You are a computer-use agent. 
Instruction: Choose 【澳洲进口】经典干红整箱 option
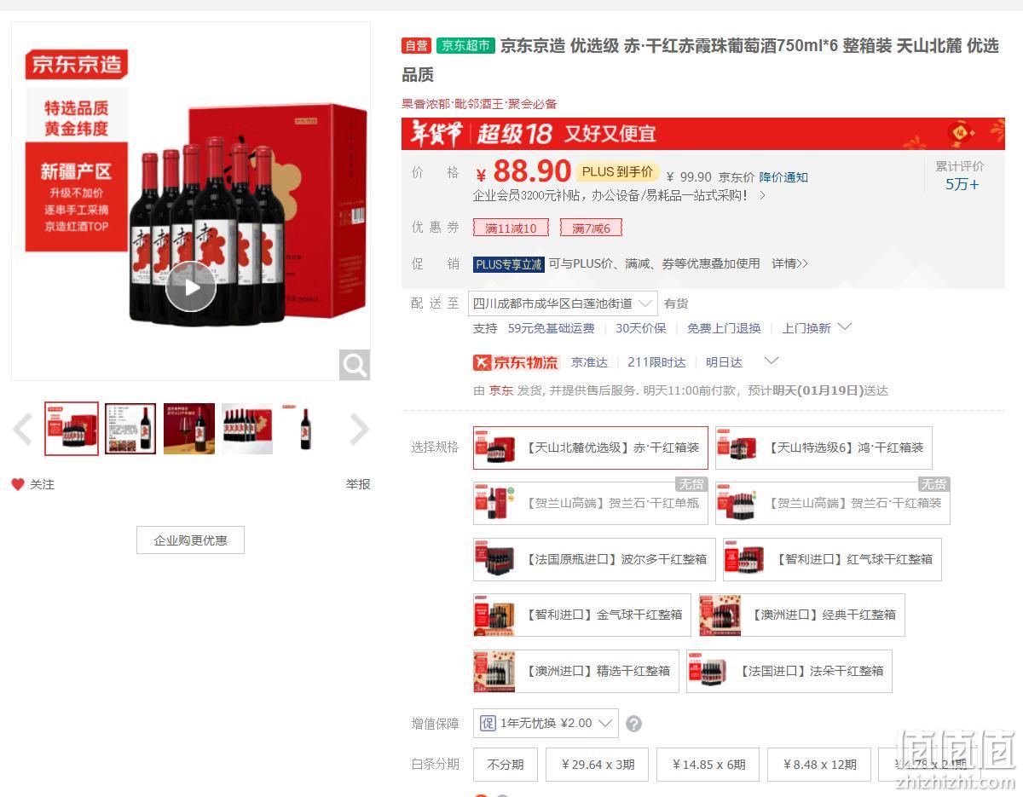801,615
